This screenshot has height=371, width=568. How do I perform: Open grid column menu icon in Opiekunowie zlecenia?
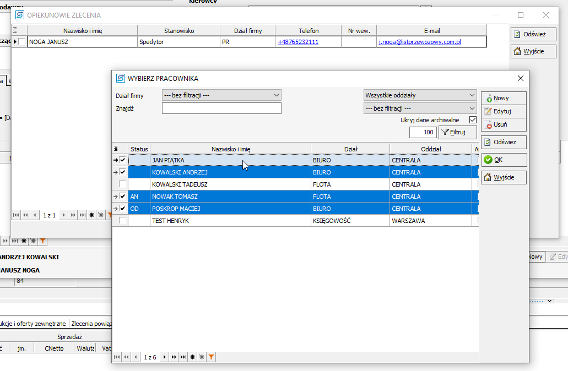[15, 30]
